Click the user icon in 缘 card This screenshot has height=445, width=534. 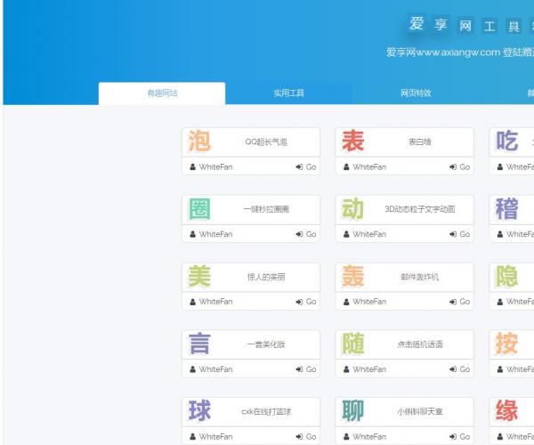tap(500, 436)
